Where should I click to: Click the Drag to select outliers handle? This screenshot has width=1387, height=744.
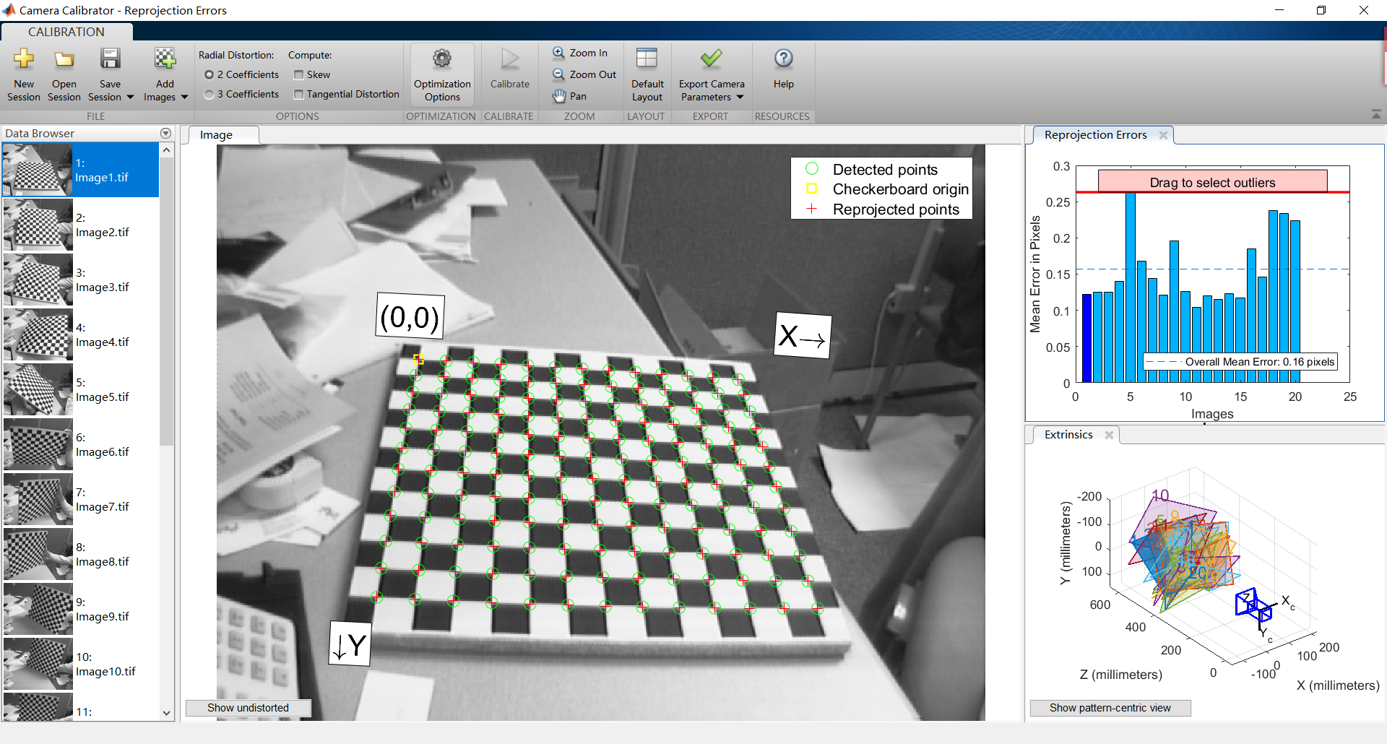tap(1212, 182)
